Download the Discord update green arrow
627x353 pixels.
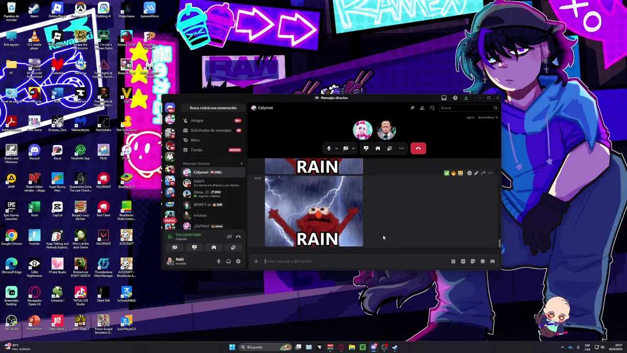466,98
